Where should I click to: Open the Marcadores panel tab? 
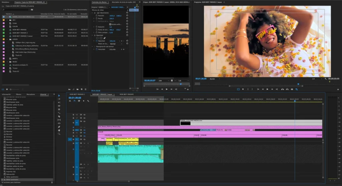[30, 95]
